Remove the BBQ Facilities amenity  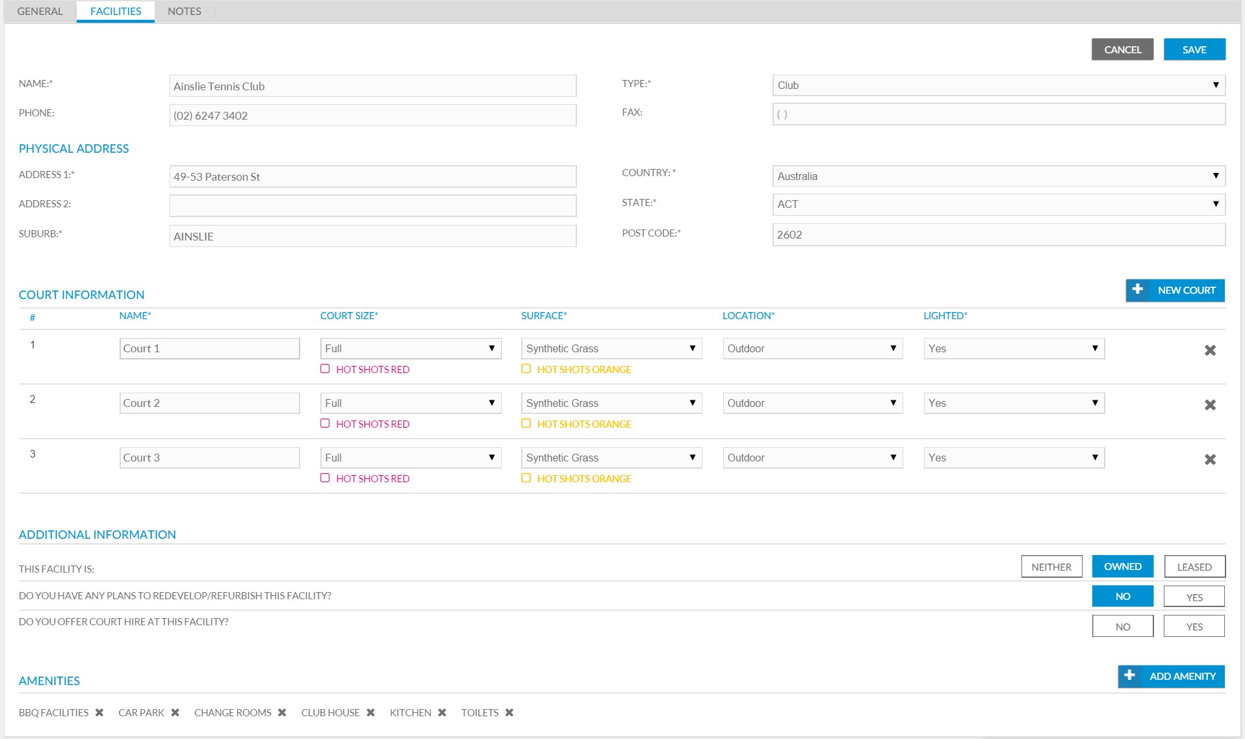(x=99, y=712)
